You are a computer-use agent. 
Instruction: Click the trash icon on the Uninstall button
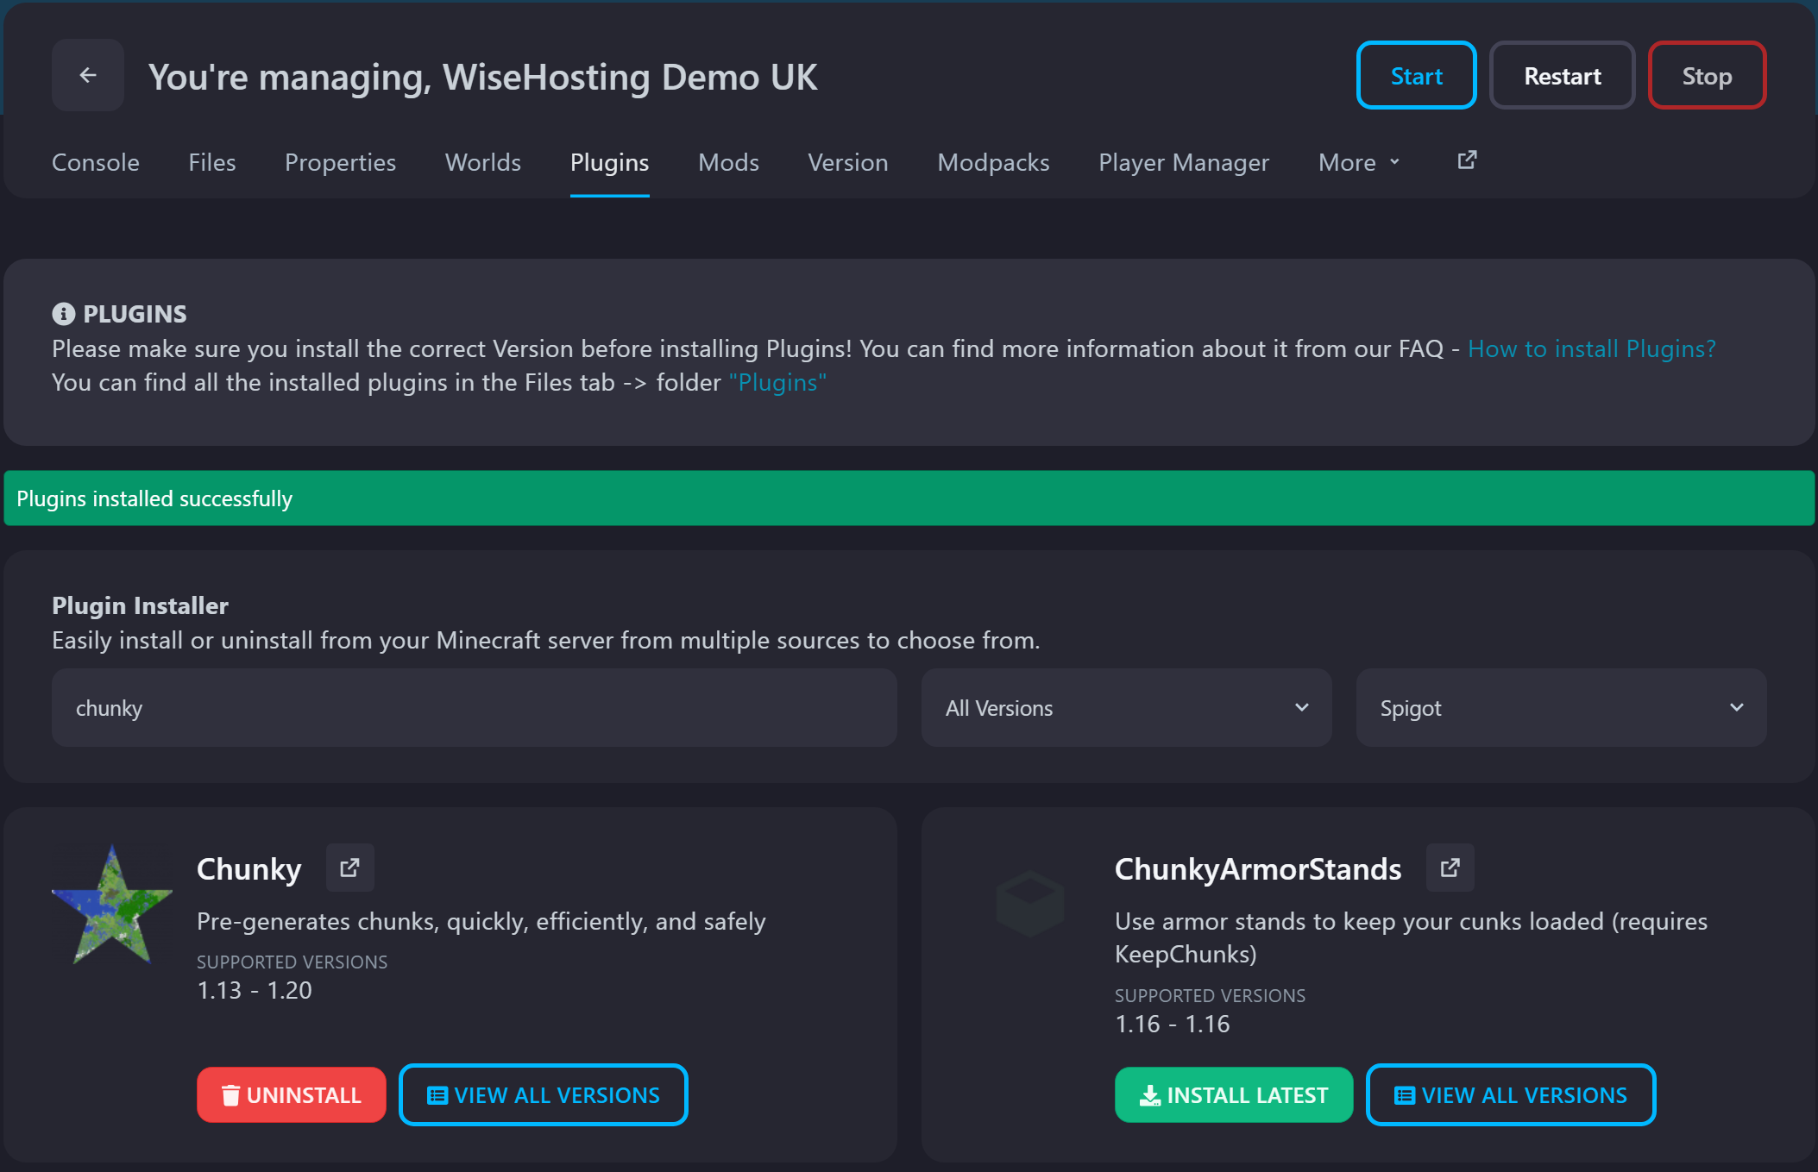[230, 1094]
